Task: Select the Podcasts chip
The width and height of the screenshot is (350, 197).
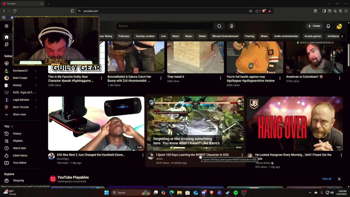Action: (x=124, y=36)
